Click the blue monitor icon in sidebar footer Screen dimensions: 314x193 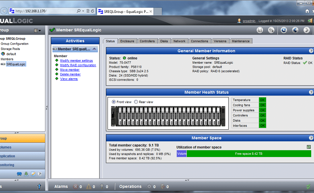[x=19, y=174]
